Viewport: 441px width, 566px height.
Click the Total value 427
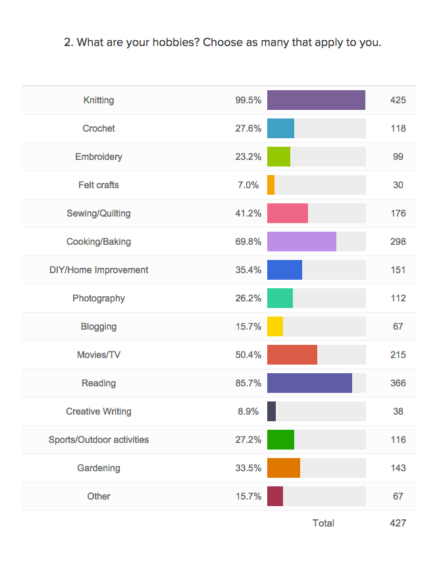coord(398,523)
